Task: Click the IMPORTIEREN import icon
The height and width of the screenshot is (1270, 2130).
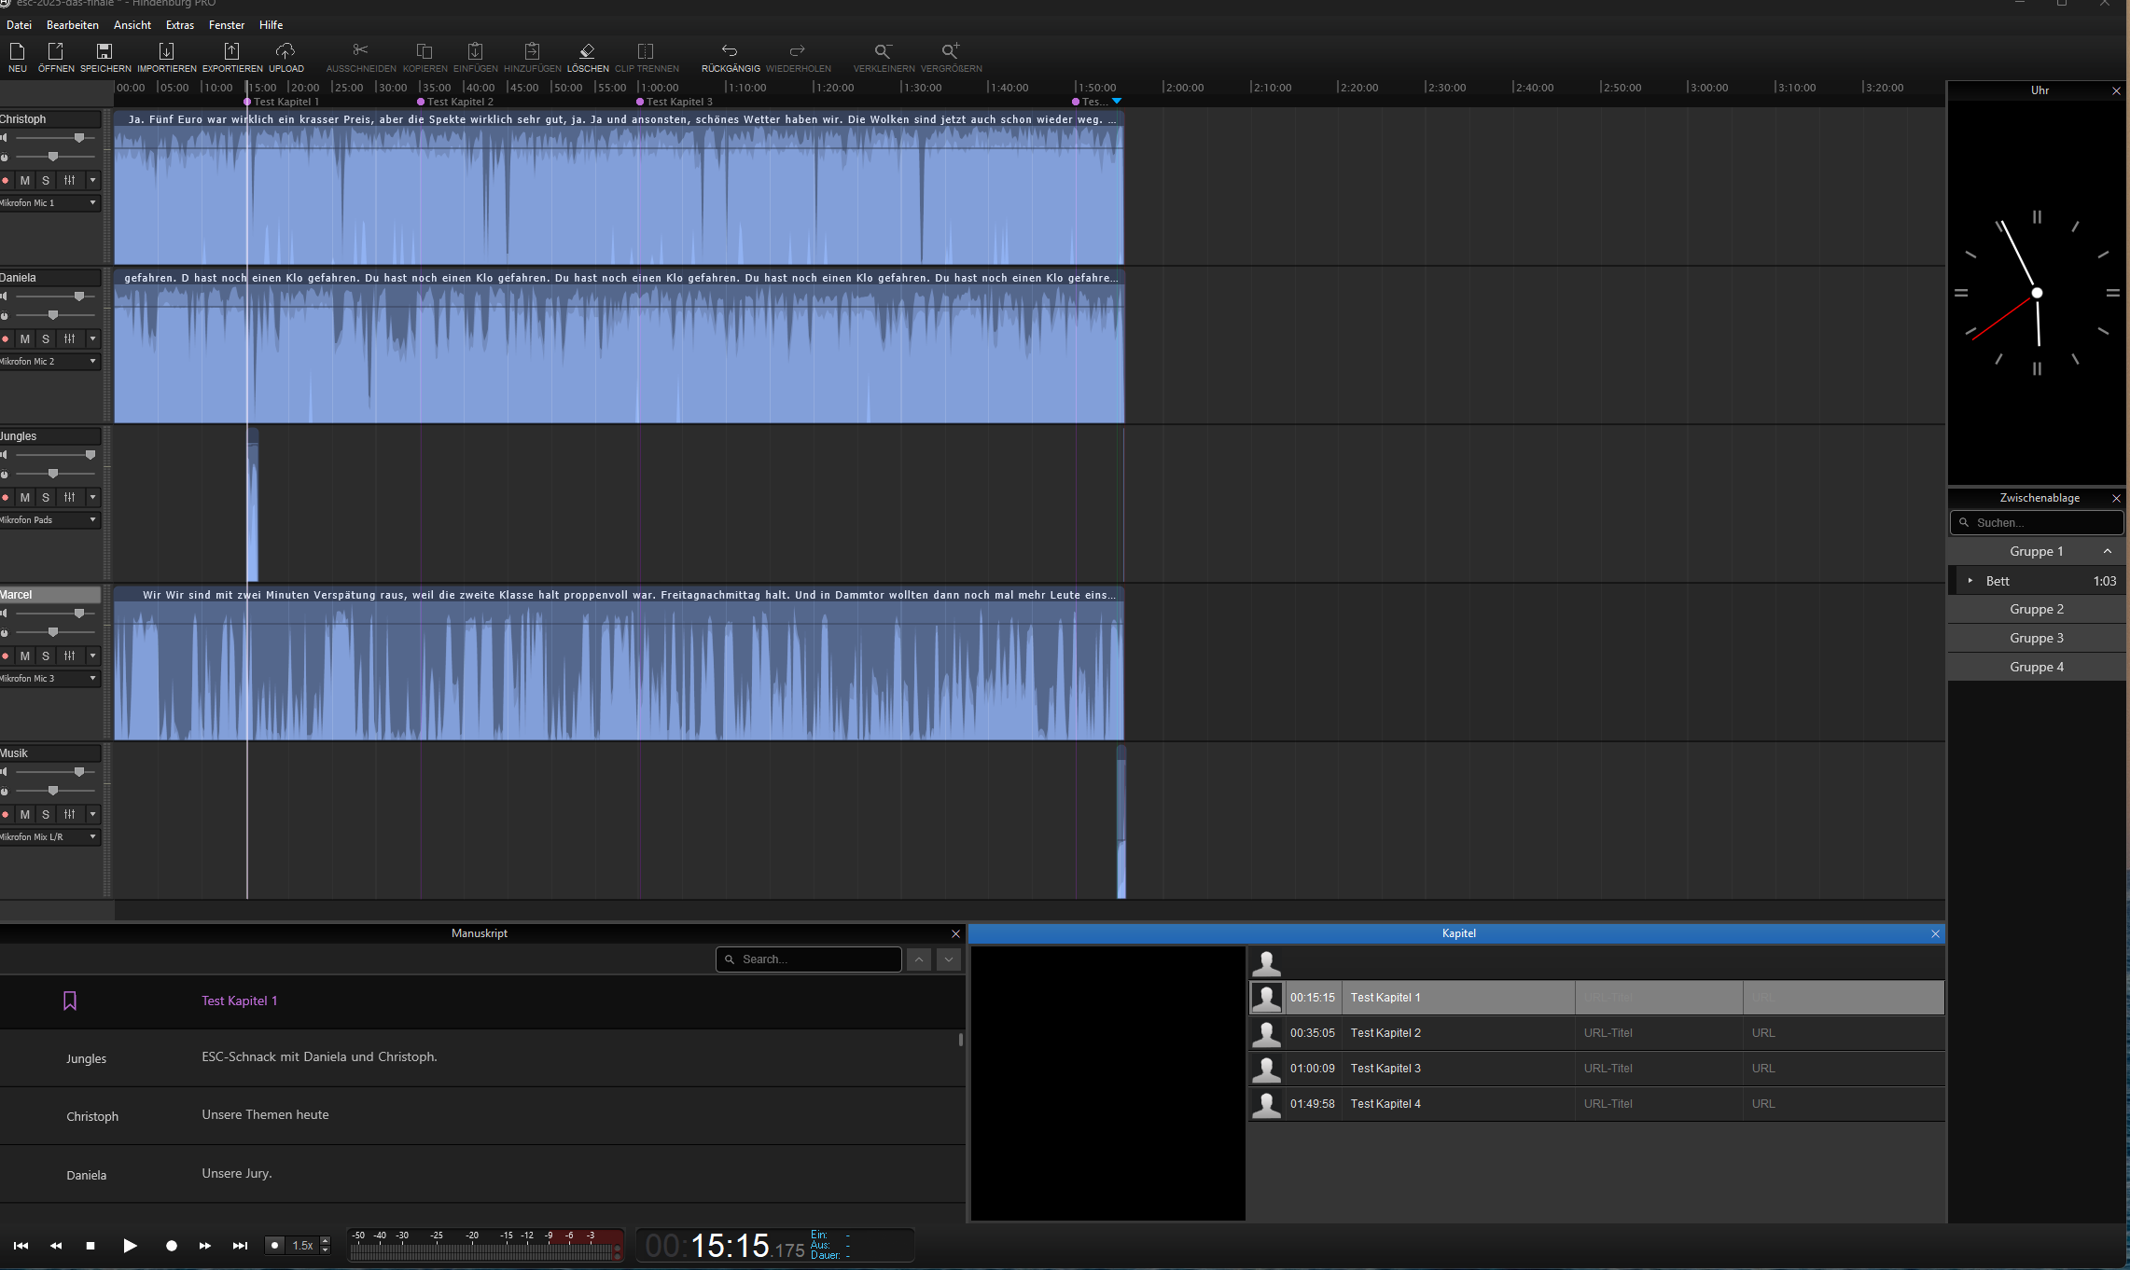Action: 166,51
